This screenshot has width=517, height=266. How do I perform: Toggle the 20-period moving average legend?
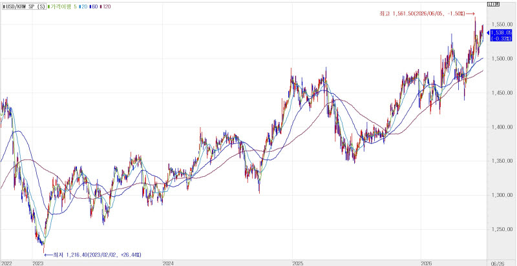pyautogui.click(x=83, y=6)
